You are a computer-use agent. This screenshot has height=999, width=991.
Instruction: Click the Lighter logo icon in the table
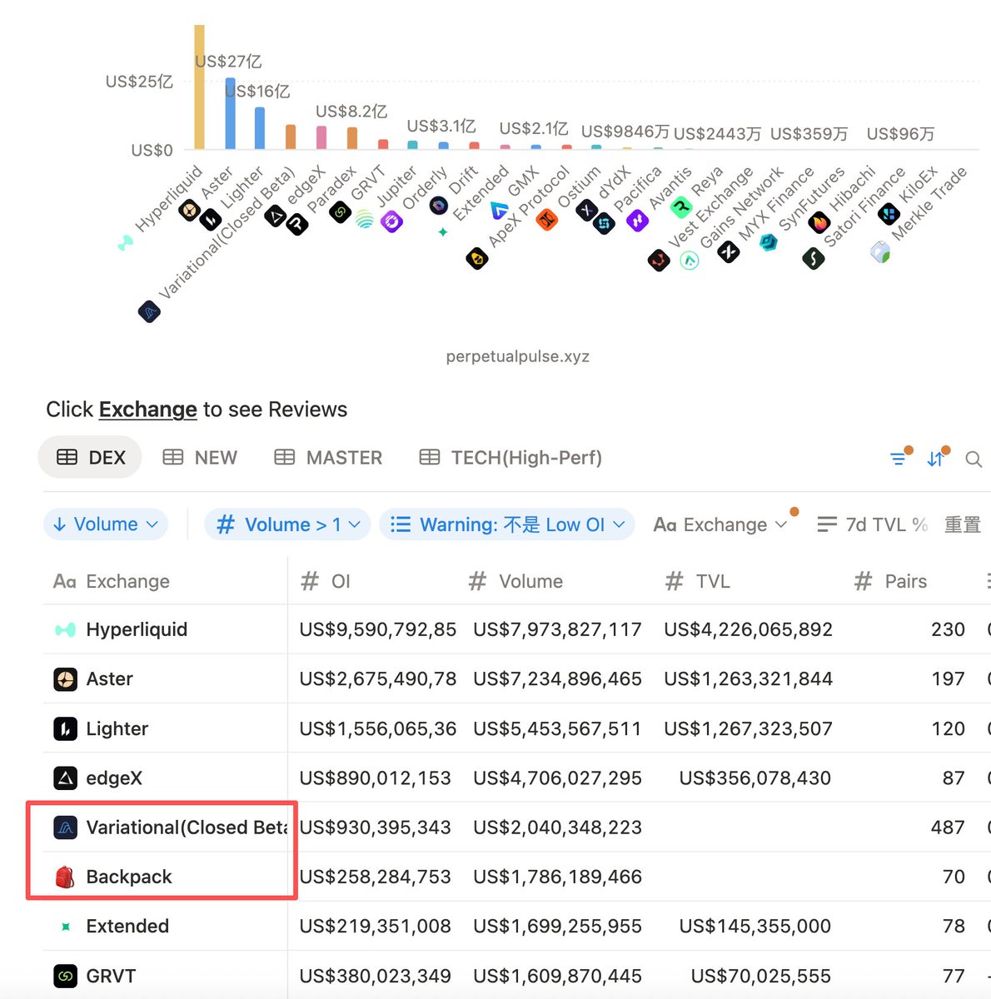(x=65, y=729)
